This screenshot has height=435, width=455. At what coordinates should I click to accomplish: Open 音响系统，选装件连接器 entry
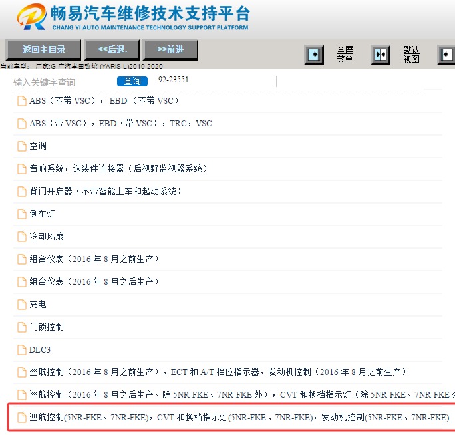[118, 168]
